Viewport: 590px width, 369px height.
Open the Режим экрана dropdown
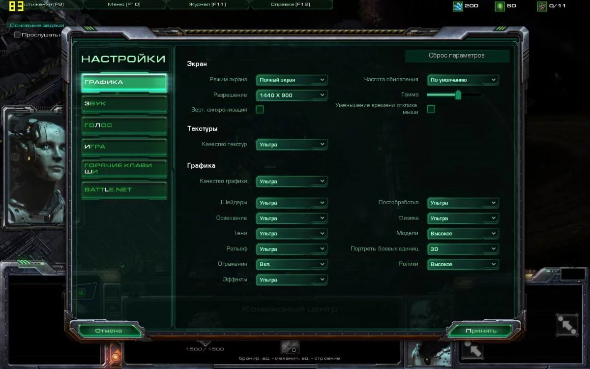pyautogui.click(x=292, y=80)
